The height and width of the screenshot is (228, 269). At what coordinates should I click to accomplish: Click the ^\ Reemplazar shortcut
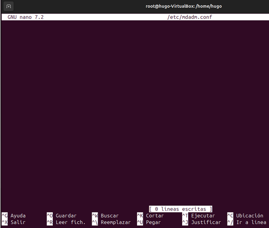pyautogui.click(x=111, y=222)
